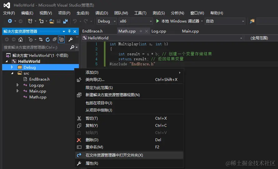
Task: Switch to the Main.cpp tab
Action: click(x=190, y=31)
